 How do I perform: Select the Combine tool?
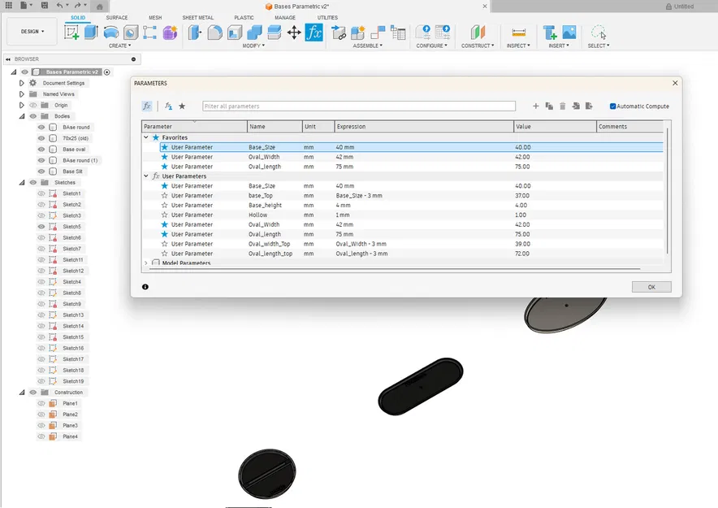254,33
